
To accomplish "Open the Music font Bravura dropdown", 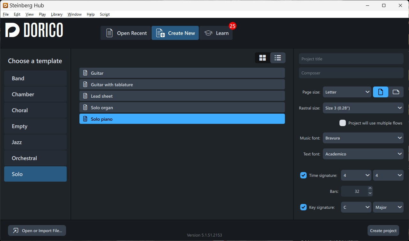I will coord(363,138).
